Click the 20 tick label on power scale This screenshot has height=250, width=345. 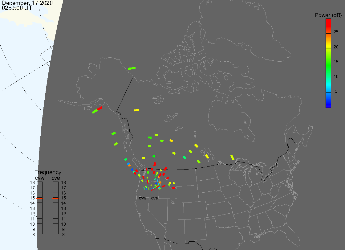pyautogui.click(x=336, y=47)
